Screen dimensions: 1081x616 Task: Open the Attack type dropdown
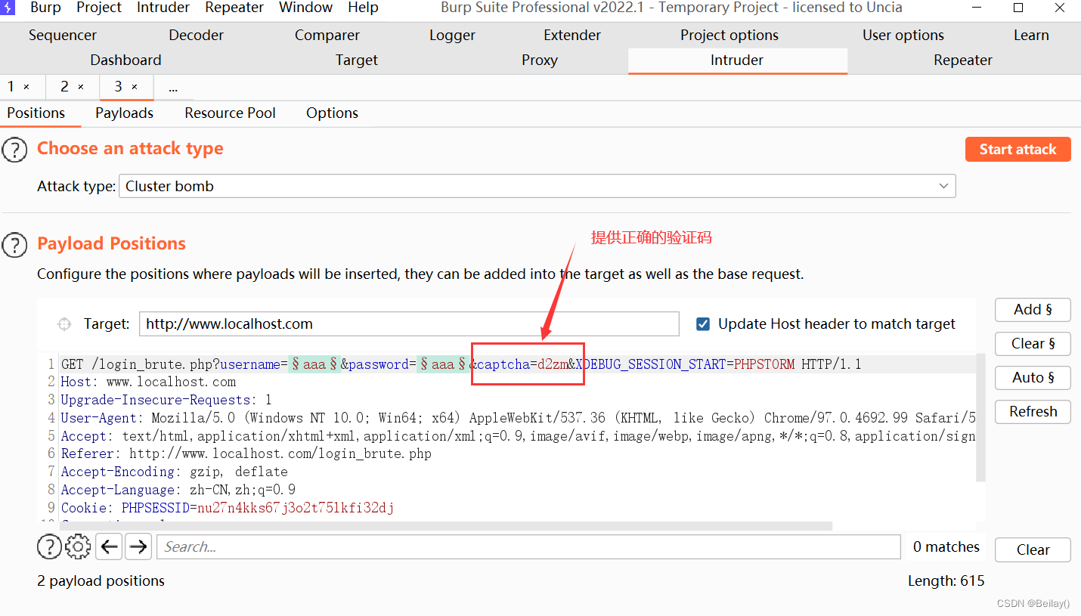537,186
